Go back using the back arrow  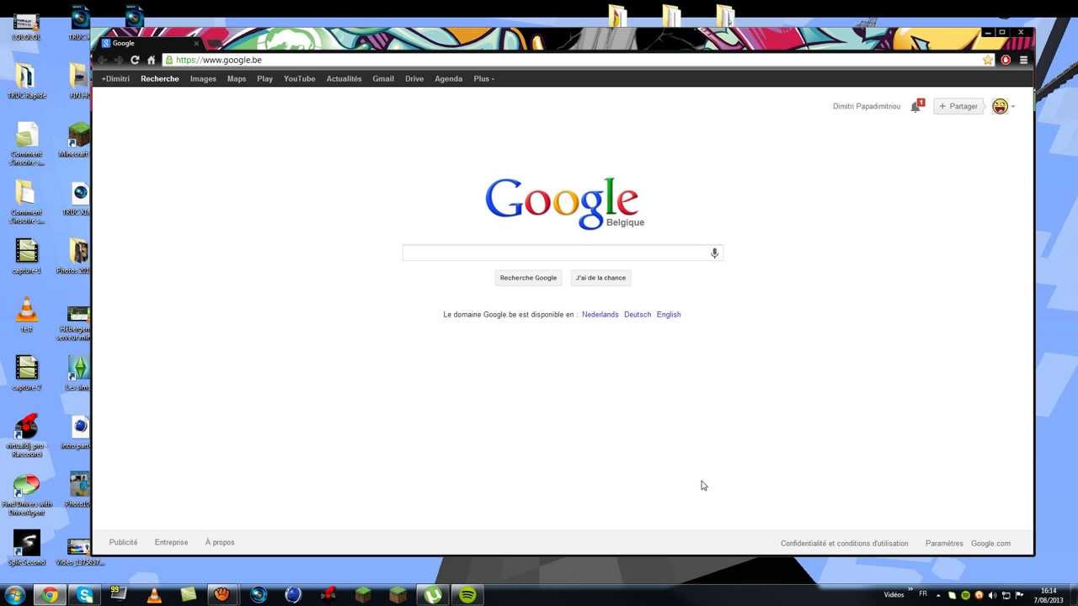103,61
